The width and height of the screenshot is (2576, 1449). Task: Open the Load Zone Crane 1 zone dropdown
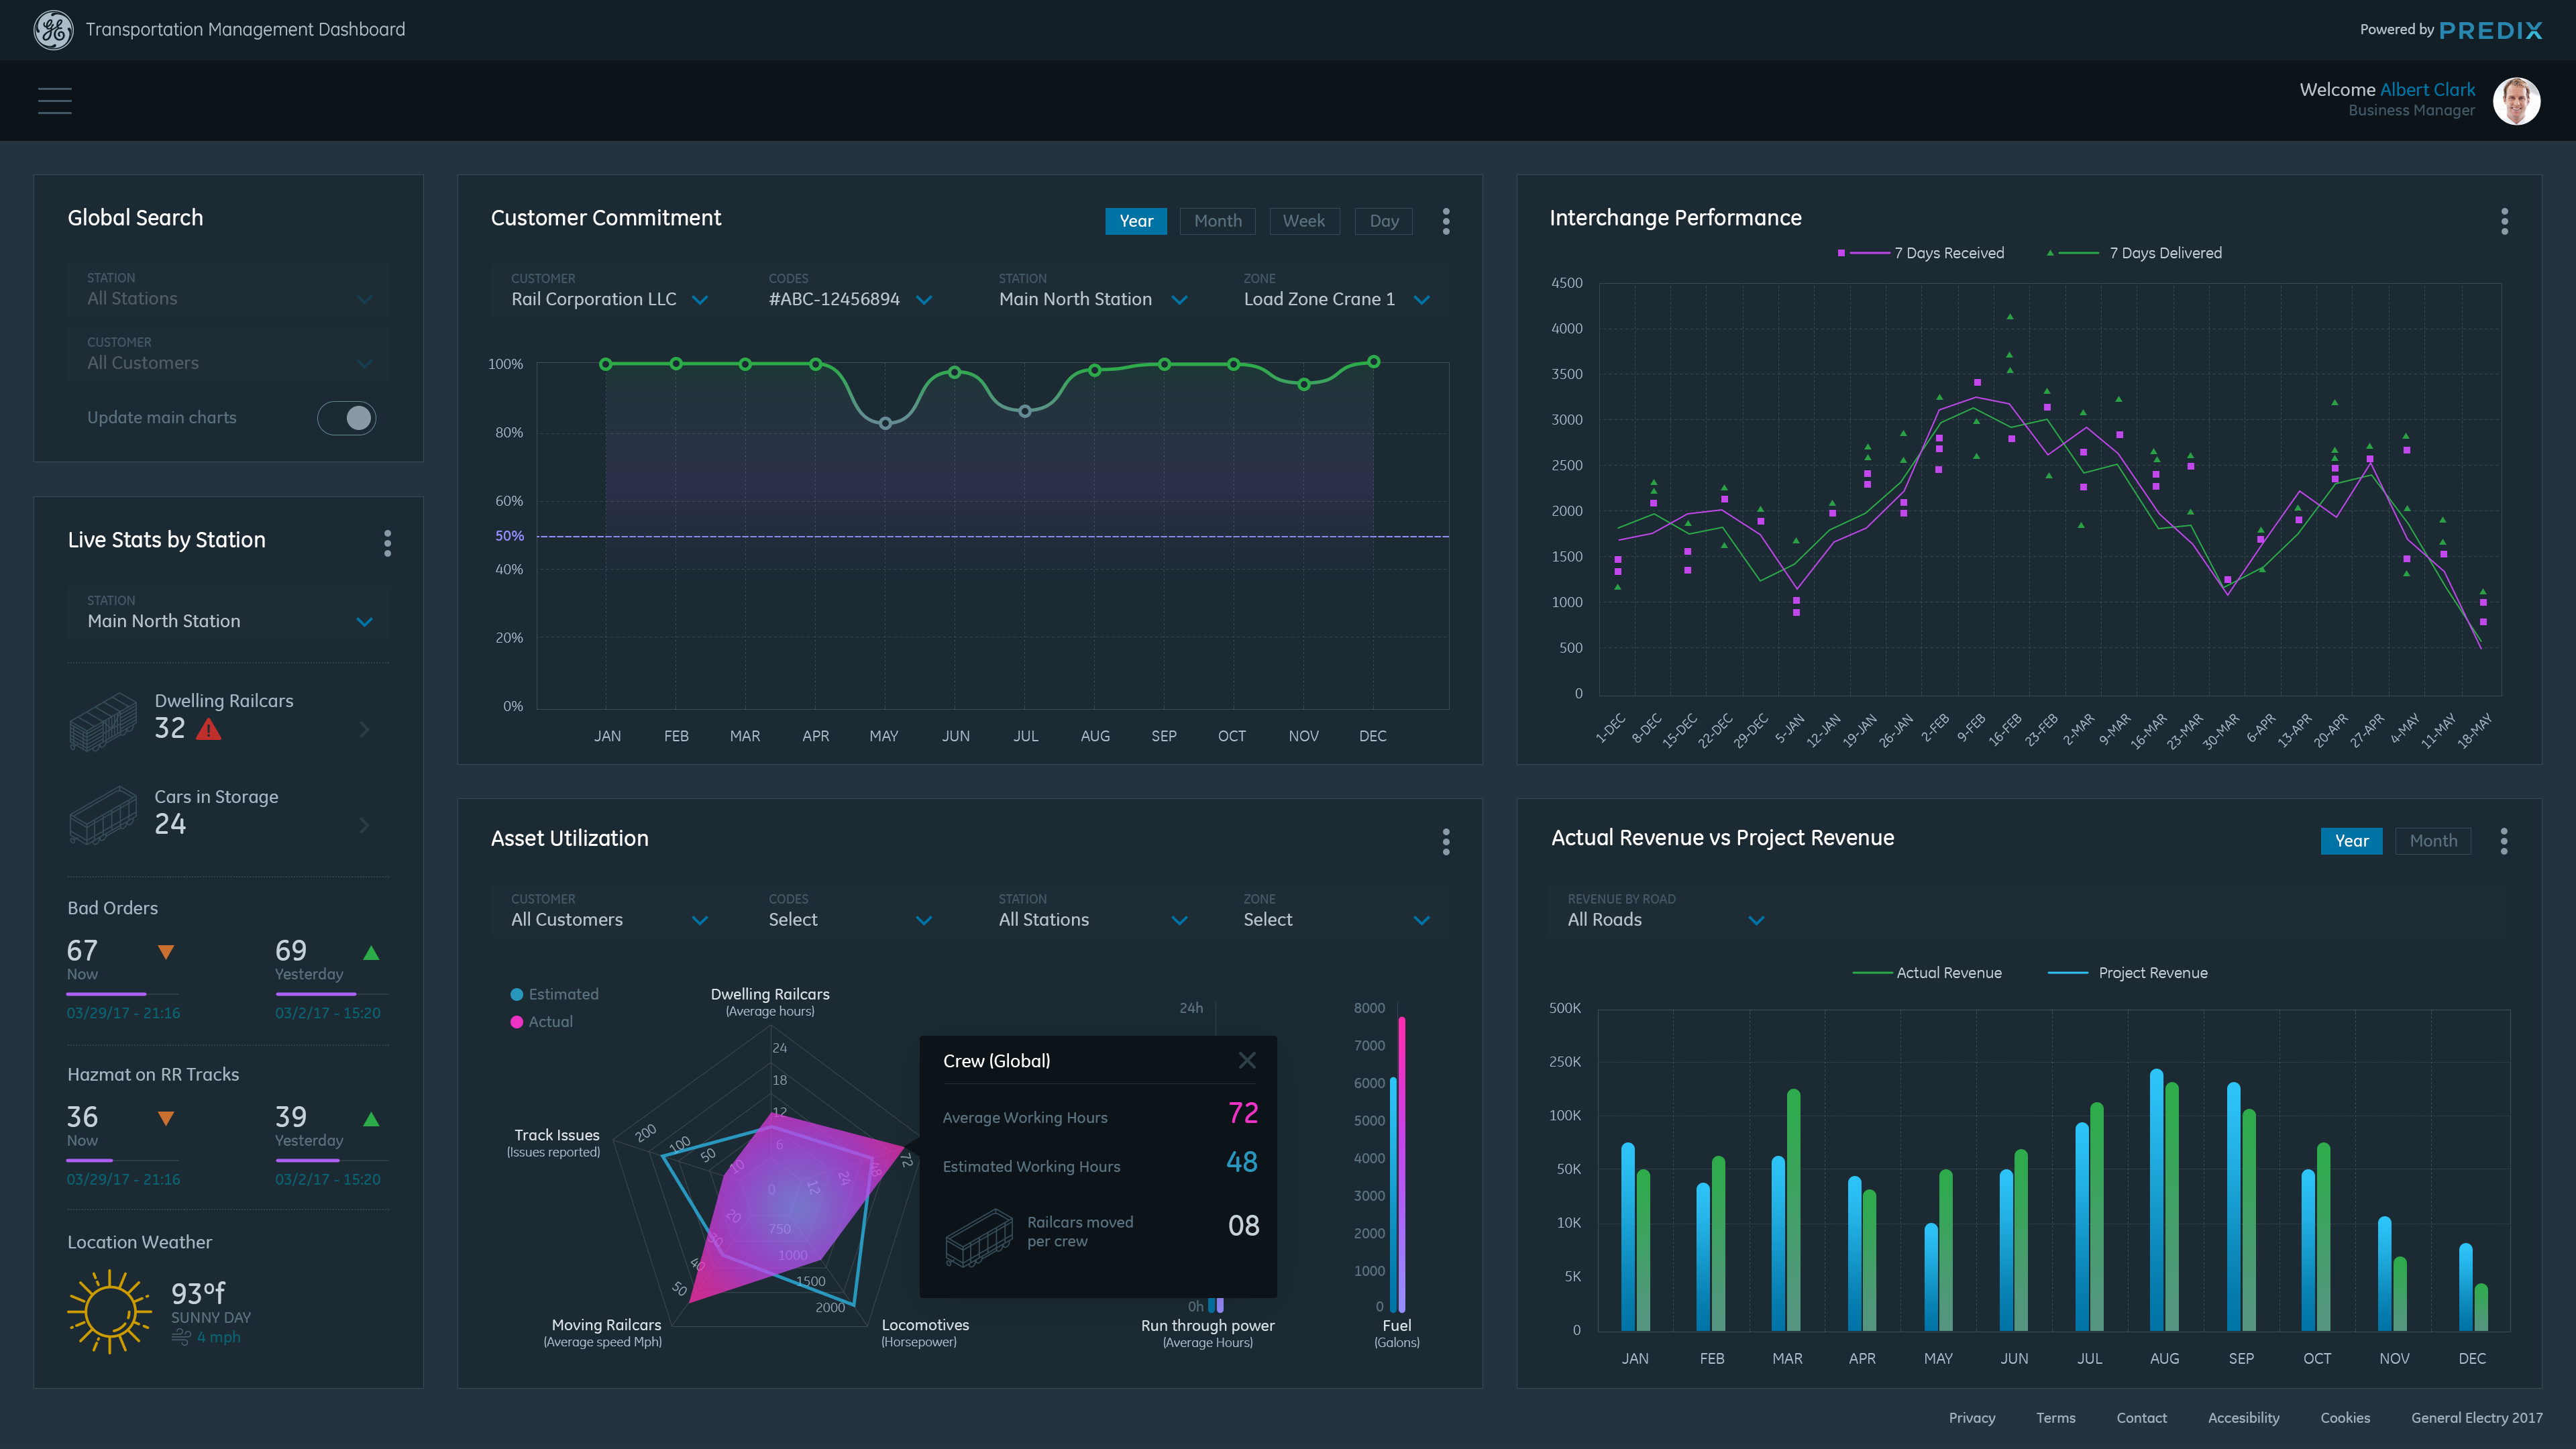point(1421,300)
